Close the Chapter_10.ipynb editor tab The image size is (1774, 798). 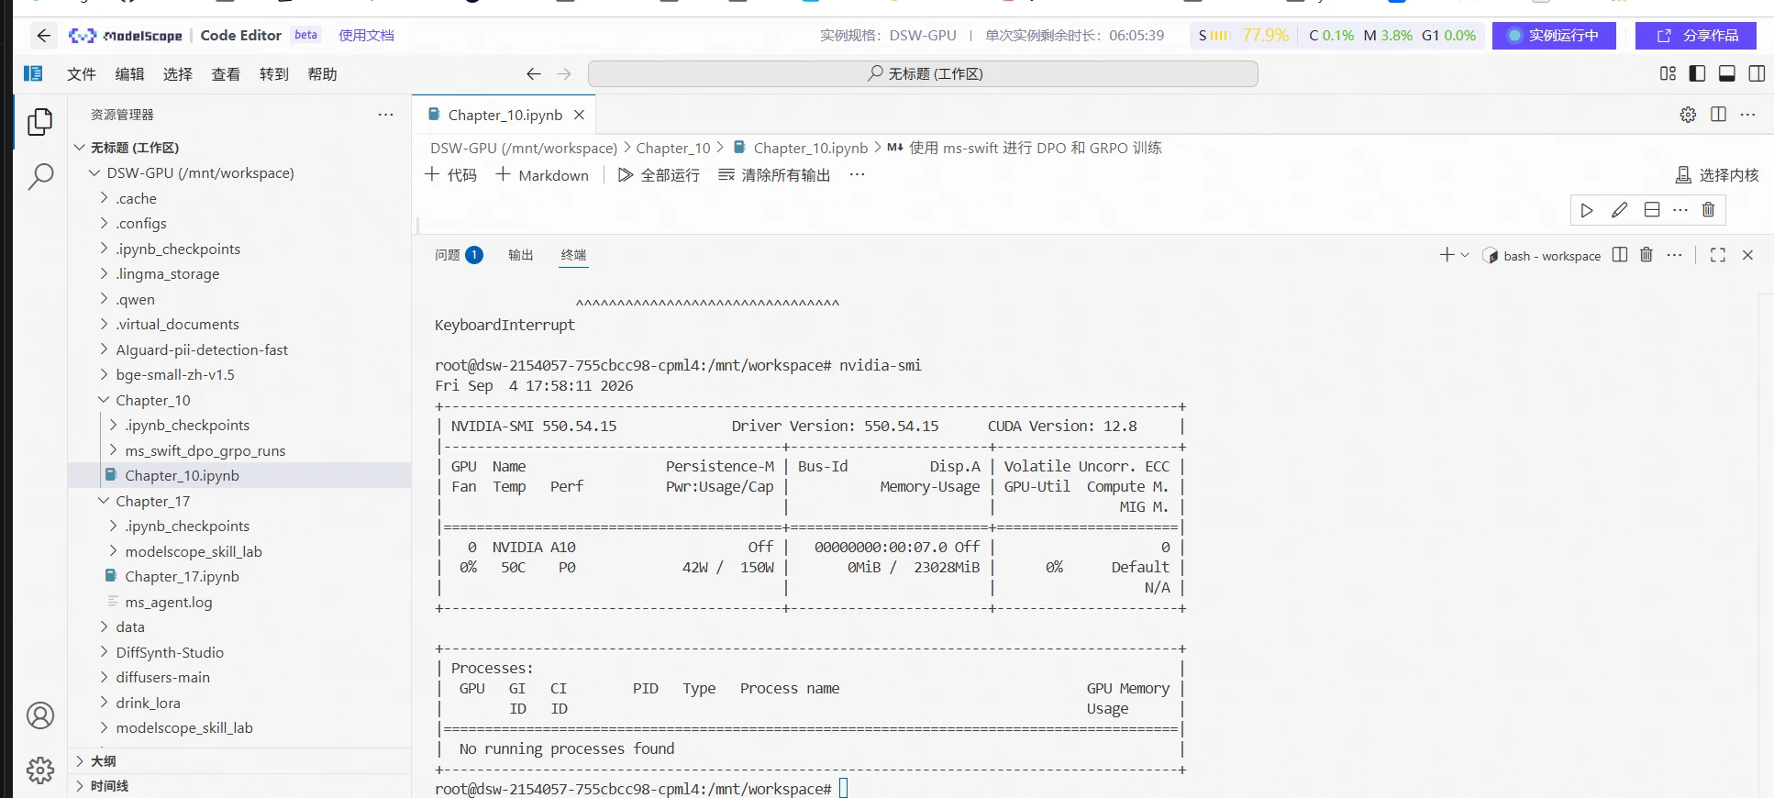point(579,115)
